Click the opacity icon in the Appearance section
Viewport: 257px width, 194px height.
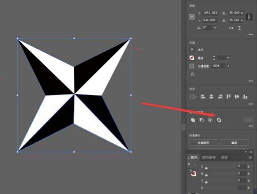click(x=192, y=66)
